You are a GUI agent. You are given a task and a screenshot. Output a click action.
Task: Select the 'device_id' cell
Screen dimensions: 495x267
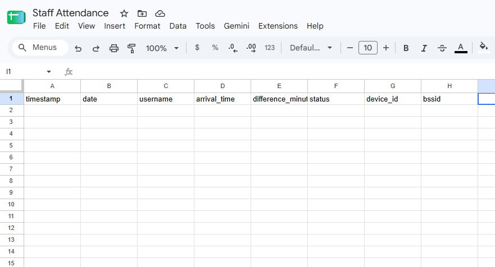tap(393, 99)
